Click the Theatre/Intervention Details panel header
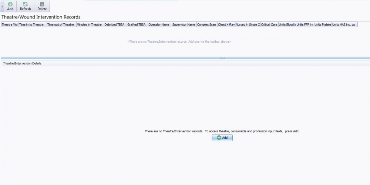This screenshot has height=185, width=370. pyautogui.click(x=22, y=63)
